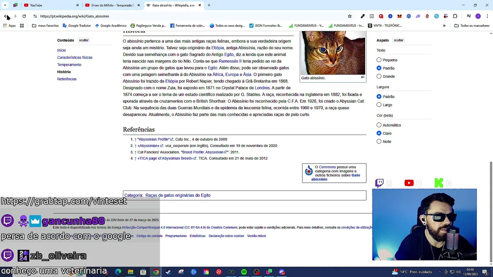Select Padrão width option
This screenshot has height=277, width=493.
(379, 97)
